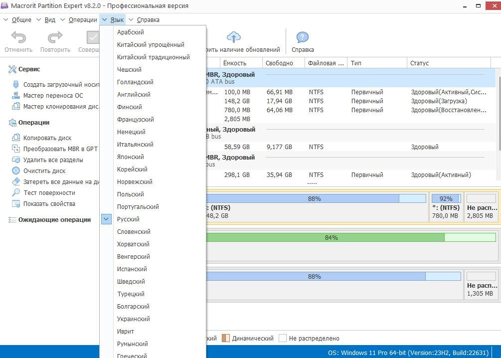Viewport: 501px width, 358px height.
Task: Click the wipe all data eraser icon
Action: tap(15, 181)
